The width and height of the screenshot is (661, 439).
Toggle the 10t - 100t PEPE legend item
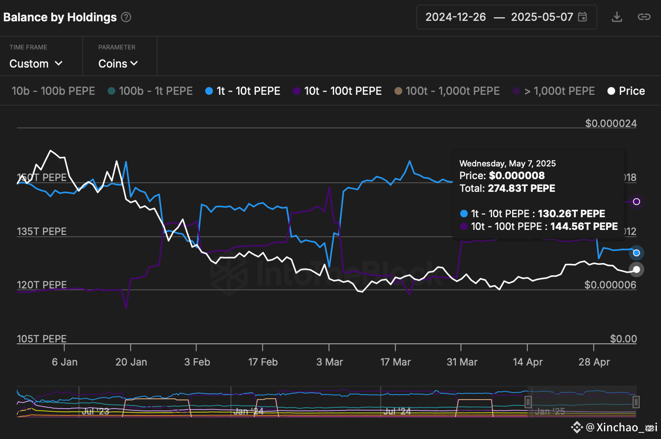[342, 91]
